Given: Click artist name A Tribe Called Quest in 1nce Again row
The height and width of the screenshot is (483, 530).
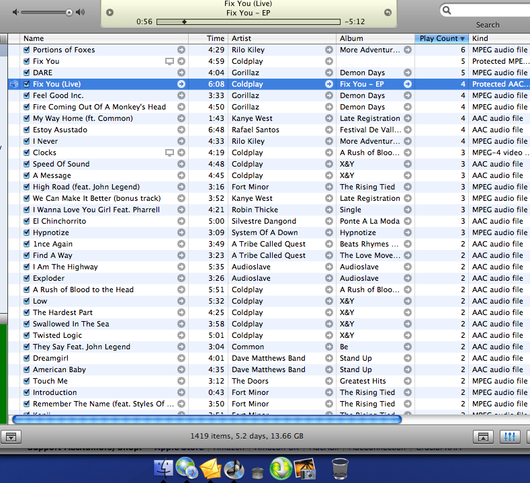Looking at the screenshot, I should (269, 244).
